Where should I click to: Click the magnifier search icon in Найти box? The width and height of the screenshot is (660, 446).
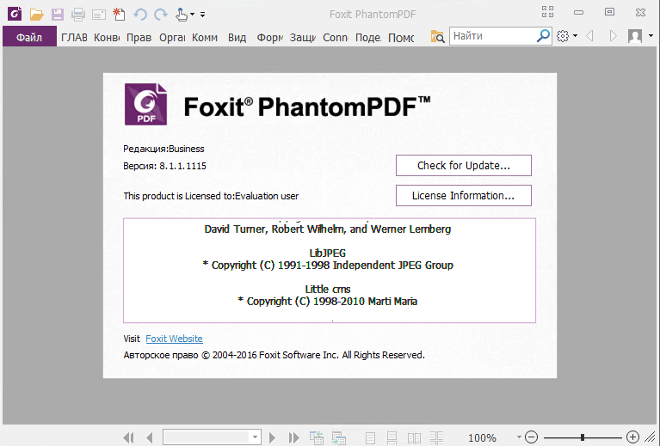[544, 36]
